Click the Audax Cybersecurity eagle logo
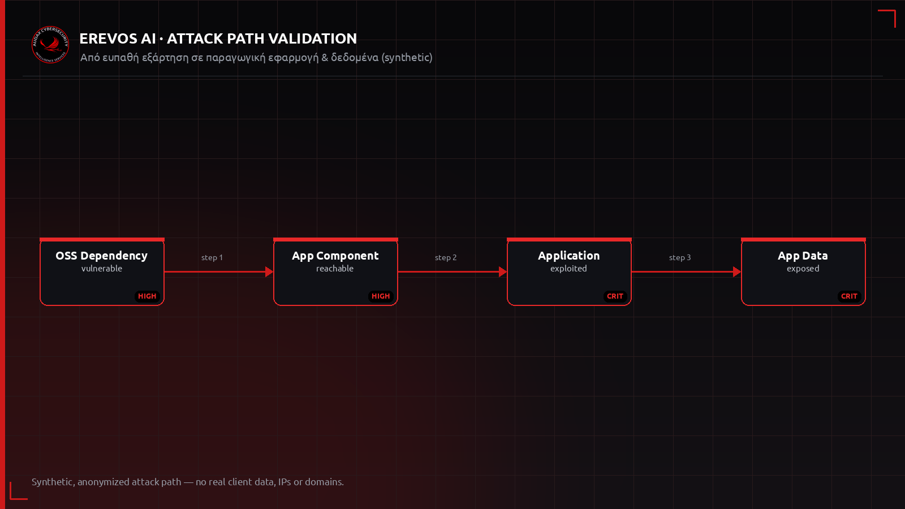The width and height of the screenshot is (905, 509). [x=50, y=45]
